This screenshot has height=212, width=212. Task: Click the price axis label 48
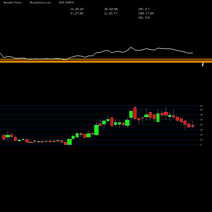pos(201,106)
